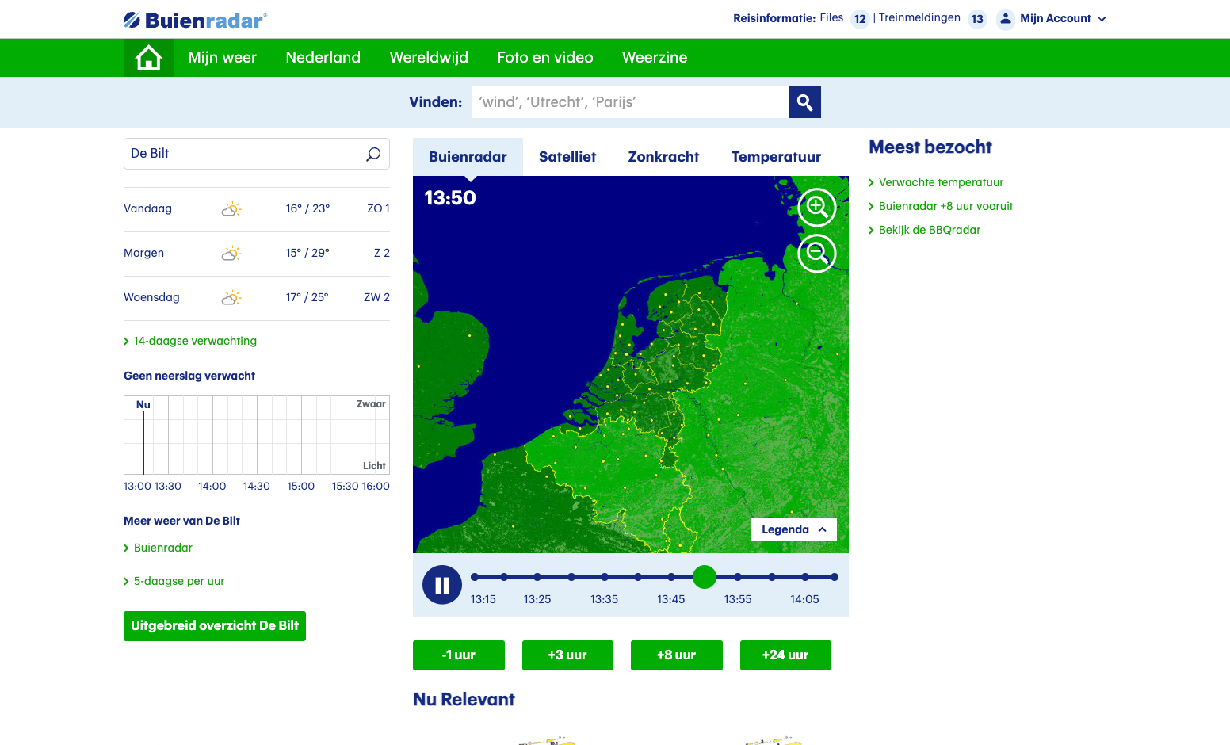Open the Mijn weer menu
1230x745 pixels.
[x=223, y=58]
